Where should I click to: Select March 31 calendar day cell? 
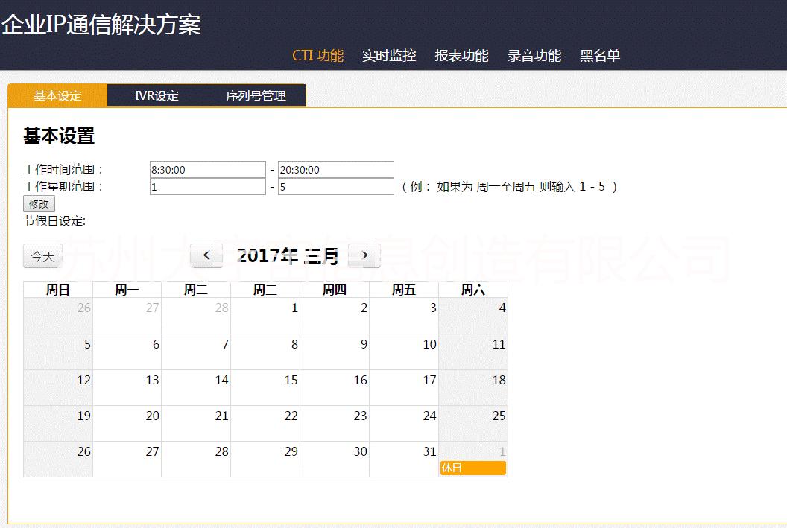coord(404,459)
